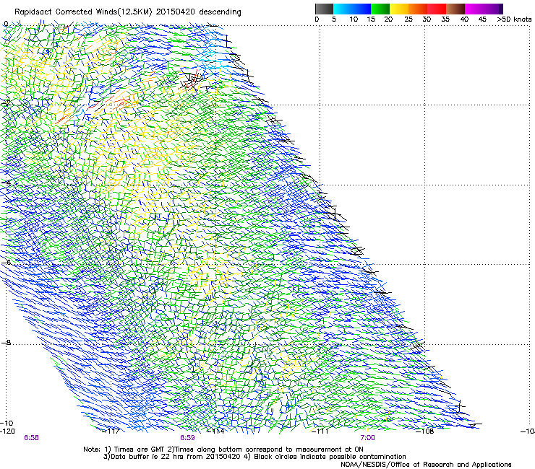Click the '-6' latitude axis label
Screen dimensions: 535x469
pyautogui.click(x=6, y=263)
